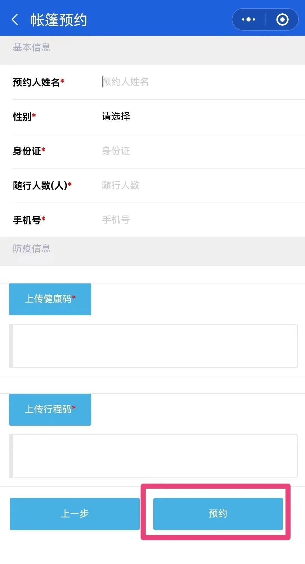Tap the back arrow in the header
Screen dimensions: 305x564
click(x=15, y=20)
